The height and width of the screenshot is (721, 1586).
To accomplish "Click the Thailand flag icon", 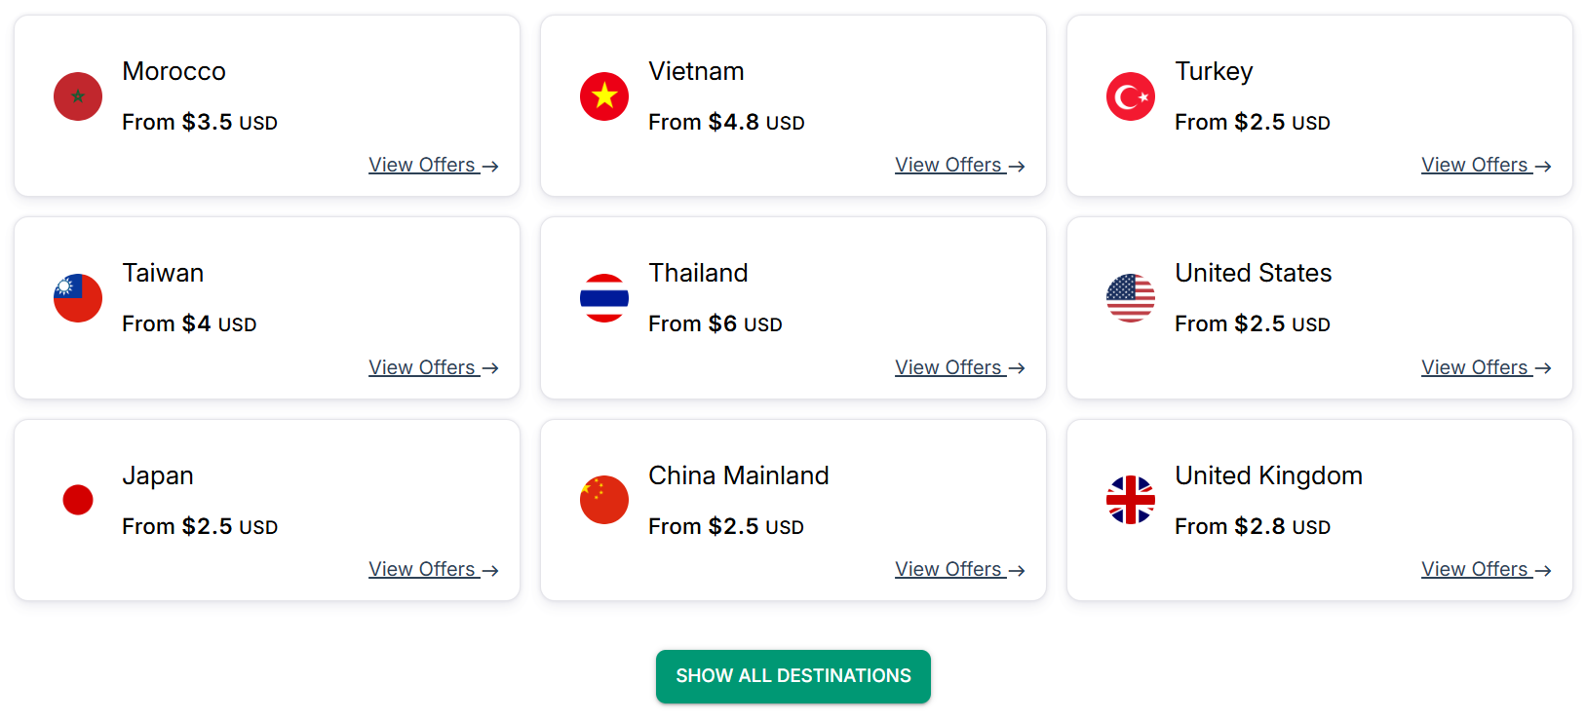I will point(604,298).
